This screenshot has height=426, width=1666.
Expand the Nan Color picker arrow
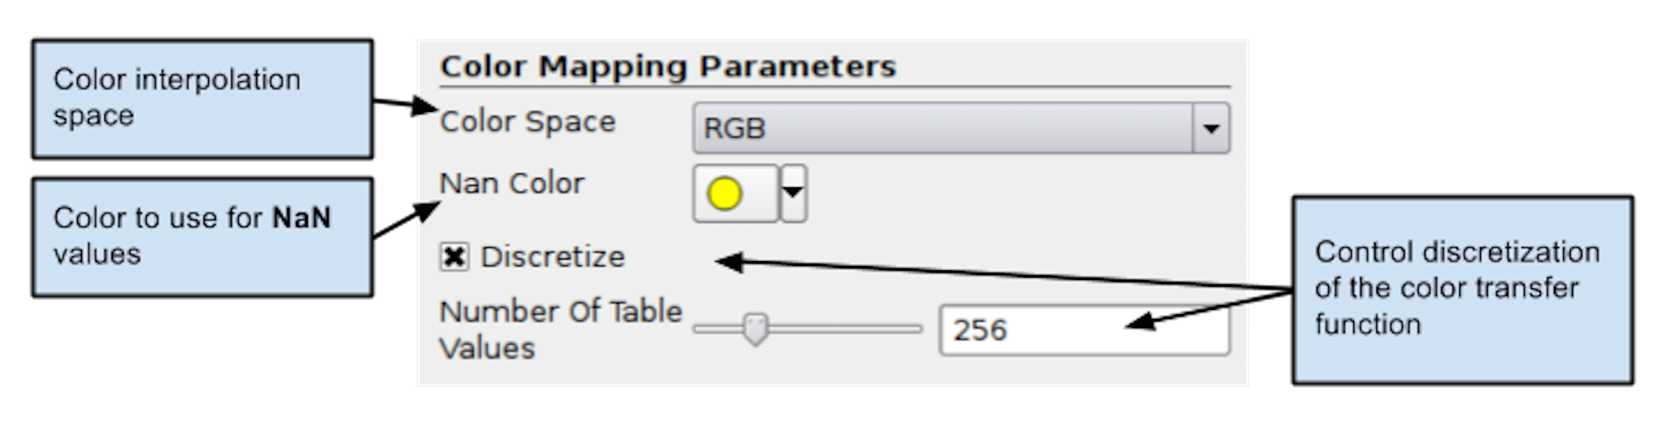[793, 194]
